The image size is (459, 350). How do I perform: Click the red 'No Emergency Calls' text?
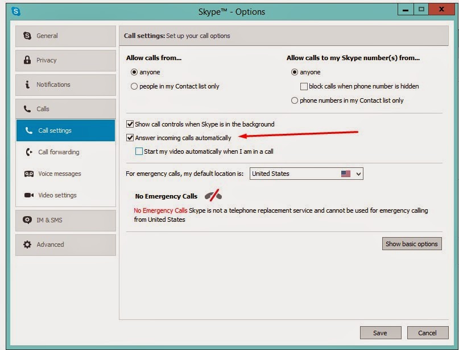[x=160, y=210]
